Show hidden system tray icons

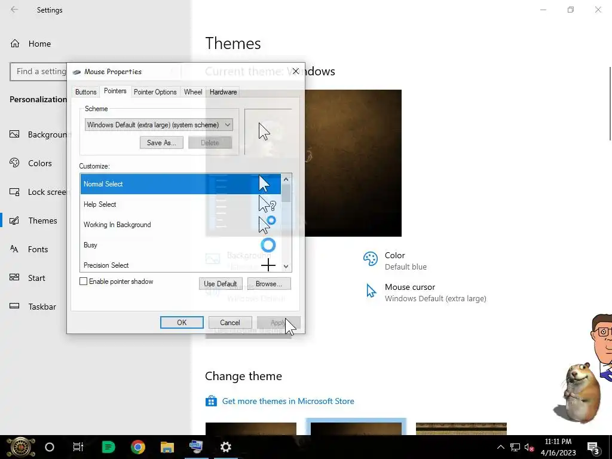tap(500, 447)
